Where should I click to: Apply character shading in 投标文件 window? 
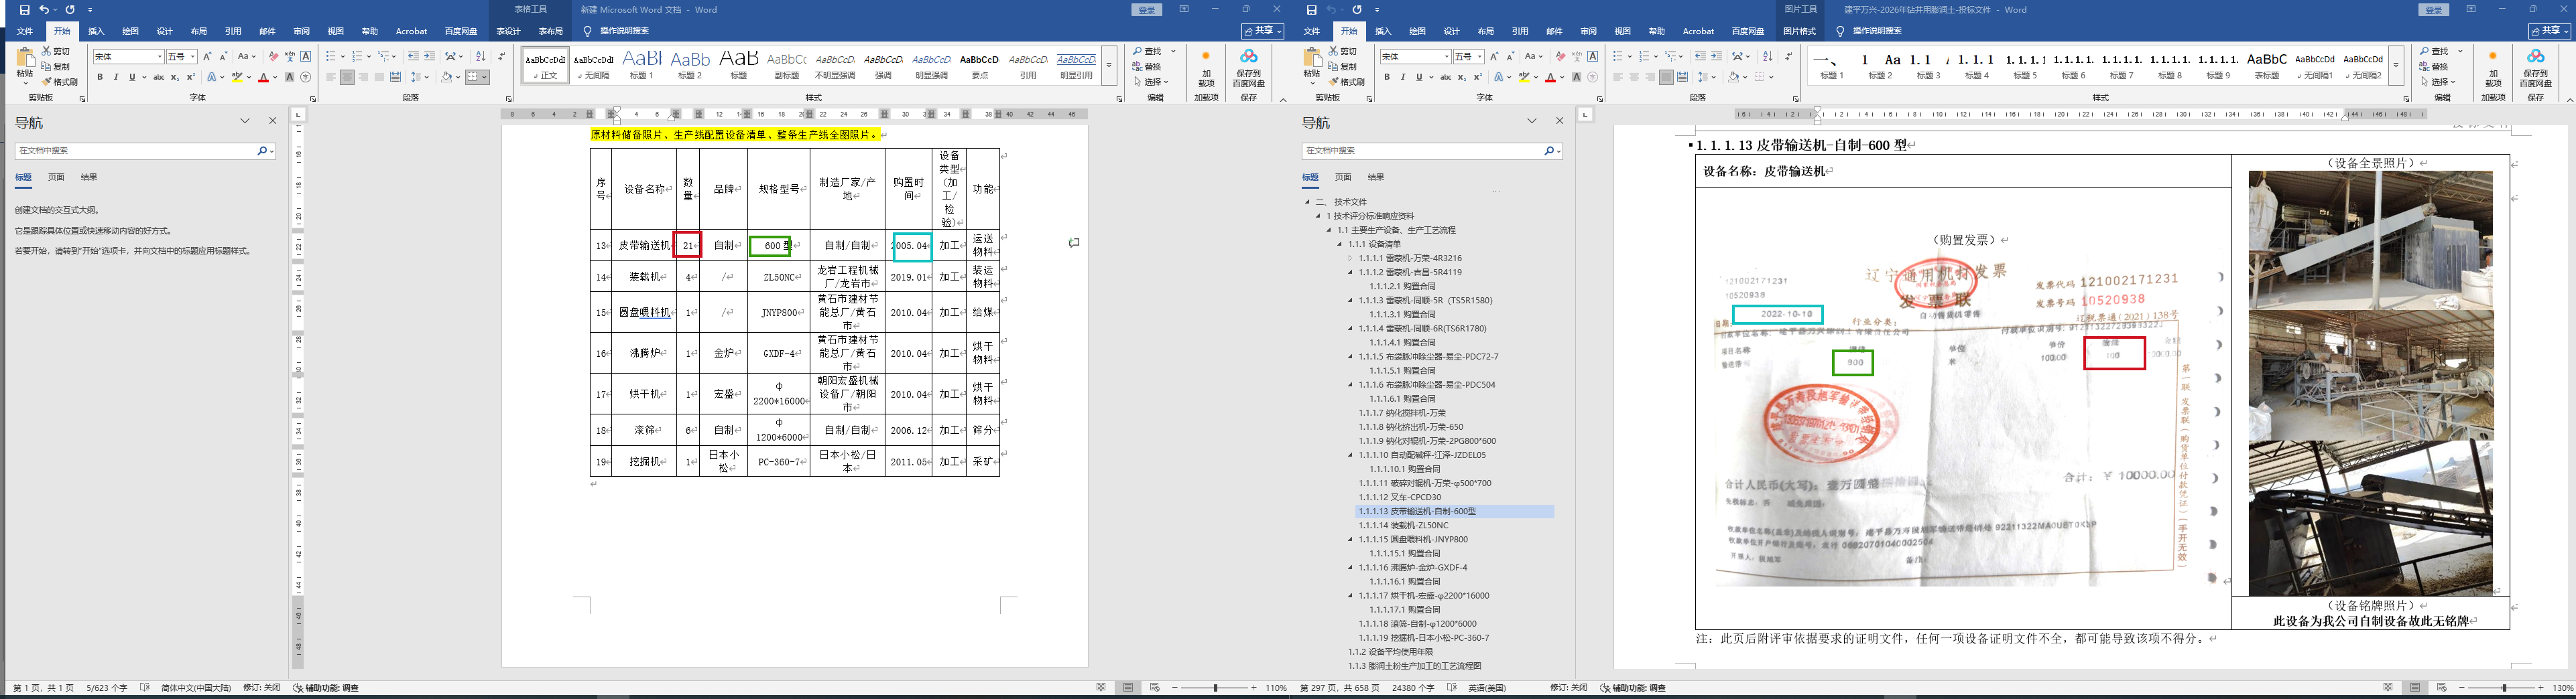[1577, 77]
